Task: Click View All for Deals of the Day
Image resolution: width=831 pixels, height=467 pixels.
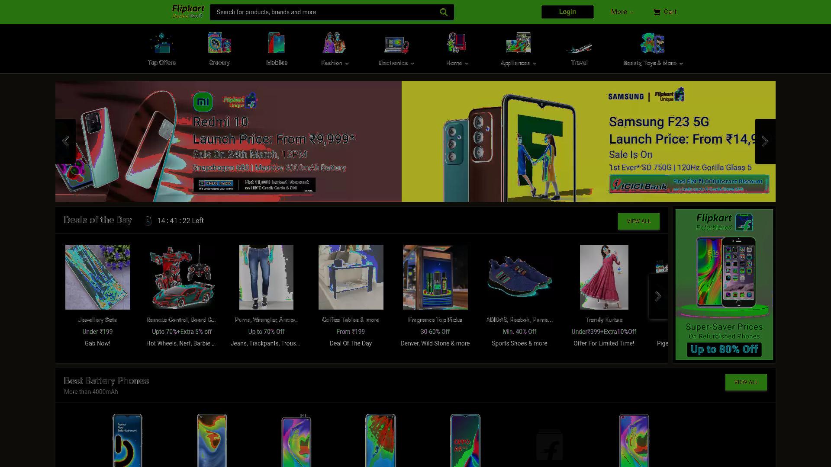Action: click(x=638, y=221)
